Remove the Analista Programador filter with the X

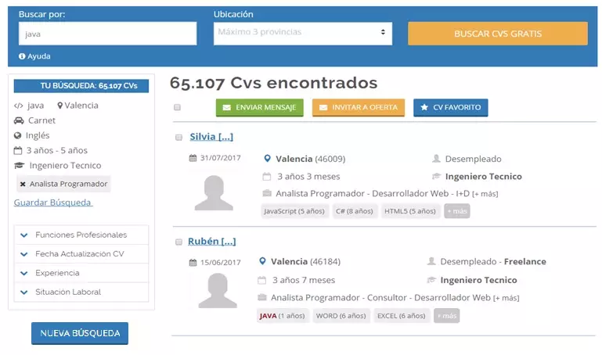[x=23, y=184]
